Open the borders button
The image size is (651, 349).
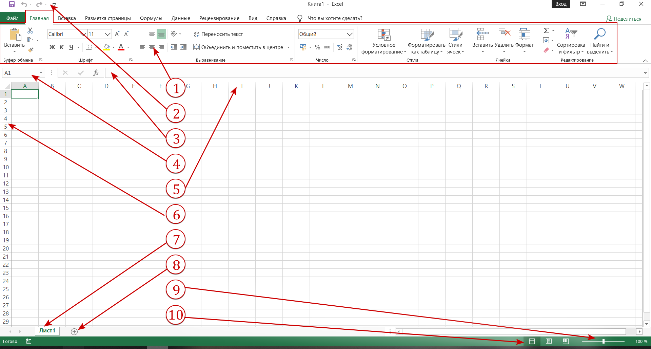coord(89,47)
